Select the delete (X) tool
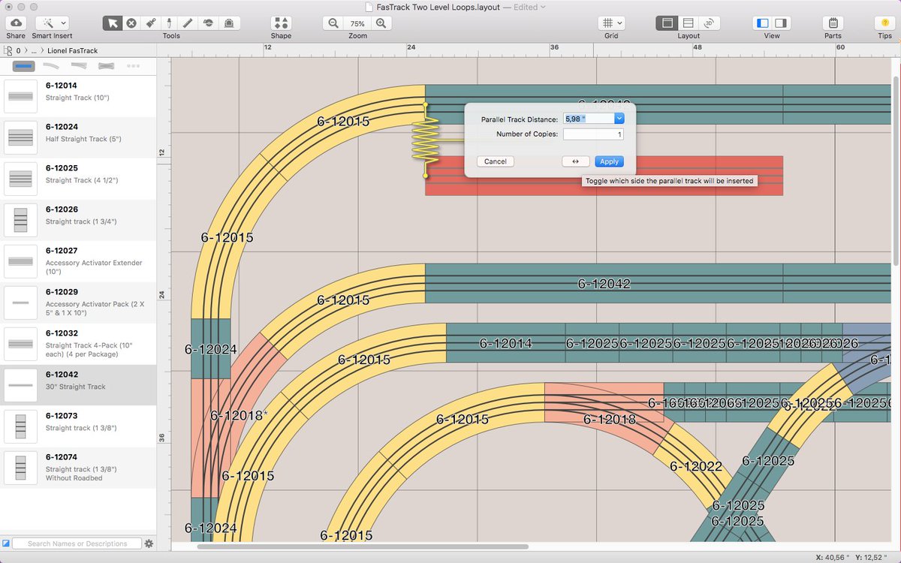The width and height of the screenshot is (901, 563). pos(131,23)
